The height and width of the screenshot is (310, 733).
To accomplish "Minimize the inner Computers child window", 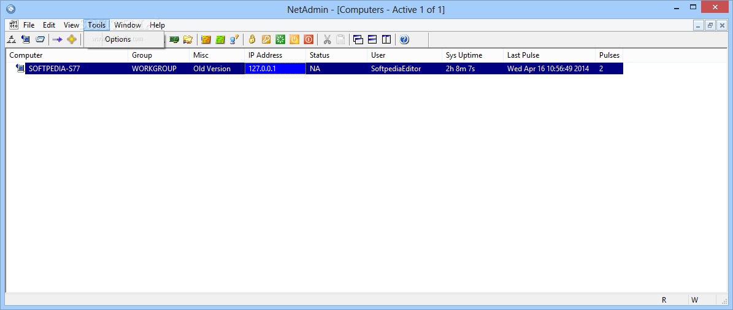I will 699,26.
